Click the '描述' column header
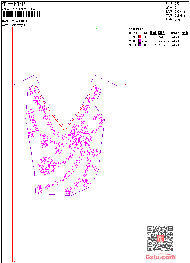Screen dimensions: 190x263 [161, 33]
